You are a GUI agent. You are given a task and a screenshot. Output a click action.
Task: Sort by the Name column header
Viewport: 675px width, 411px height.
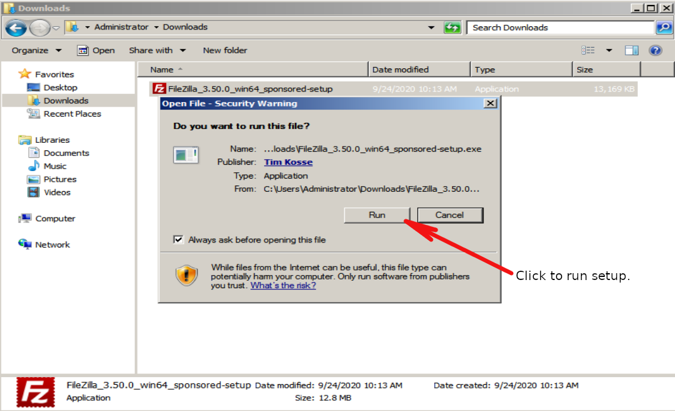tap(253, 69)
